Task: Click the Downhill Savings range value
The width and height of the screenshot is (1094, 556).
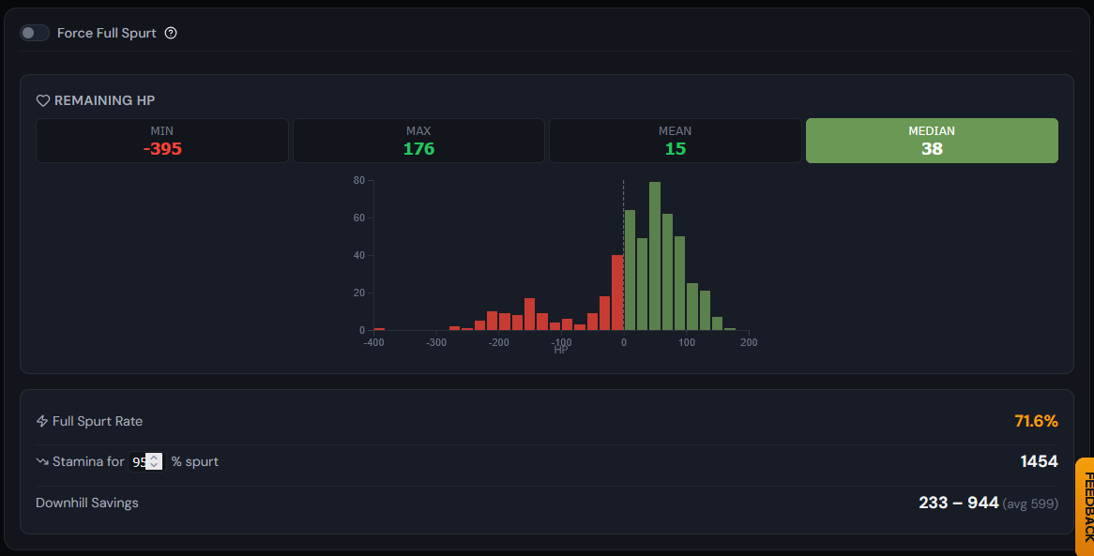Action: tap(959, 503)
